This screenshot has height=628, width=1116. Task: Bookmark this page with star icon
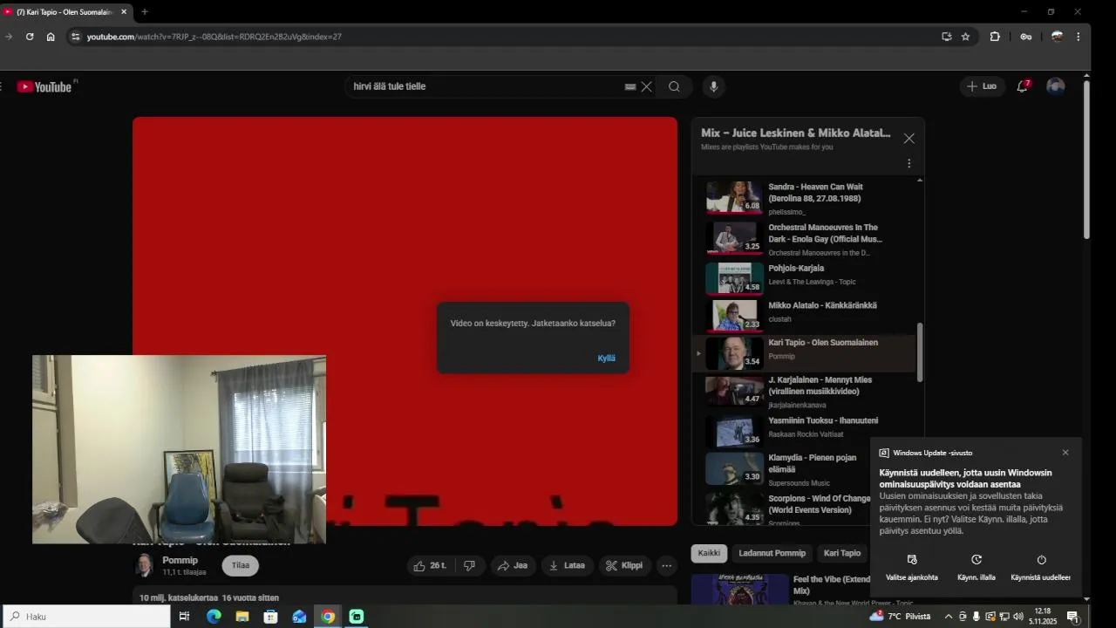[965, 37]
